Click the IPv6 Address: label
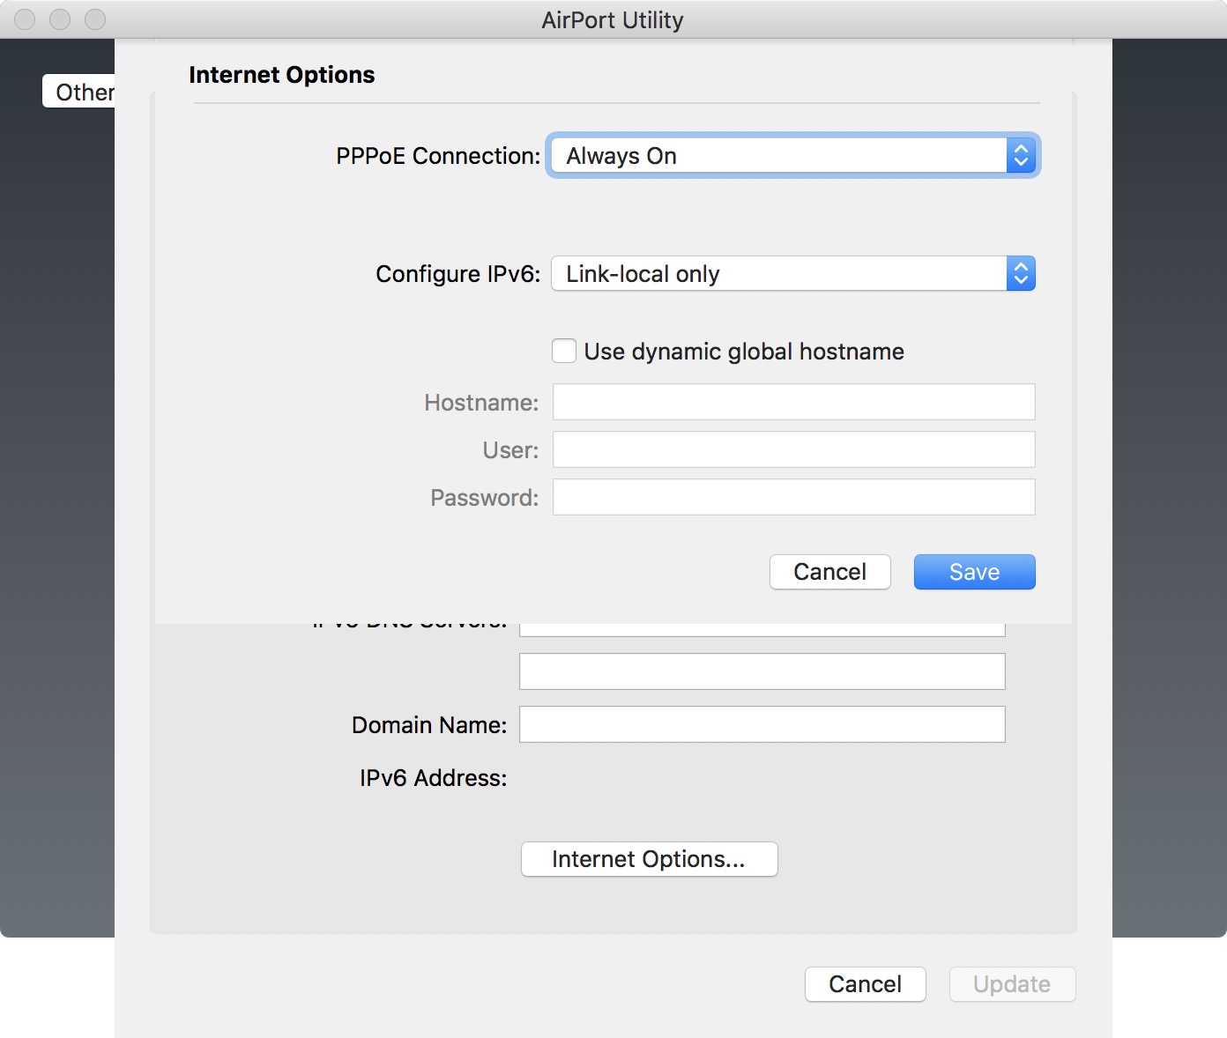Screen dimensions: 1227x1038 (433, 778)
